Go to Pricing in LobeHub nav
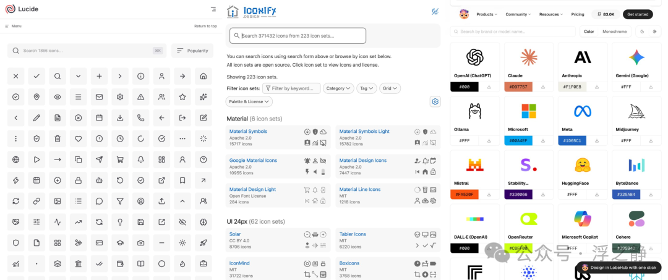 [578, 14]
